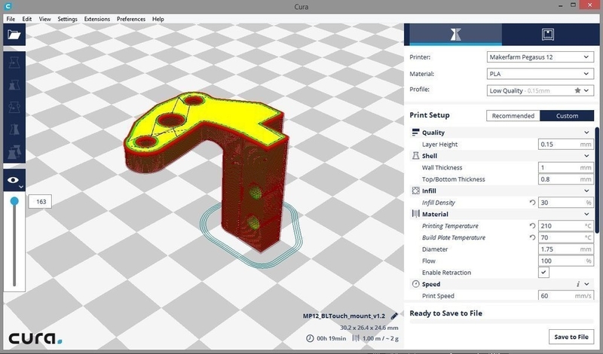The image size is (603, 354).
Task: Click the Save to File button
Action: (x=571, y=337)
